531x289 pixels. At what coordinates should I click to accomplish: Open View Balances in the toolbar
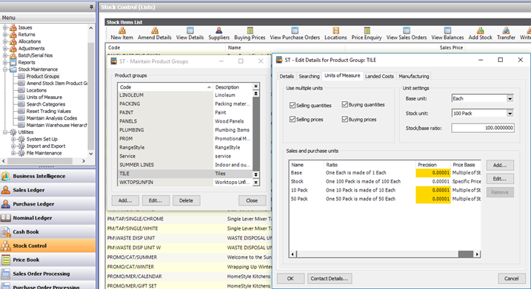[x=447, y=34]
